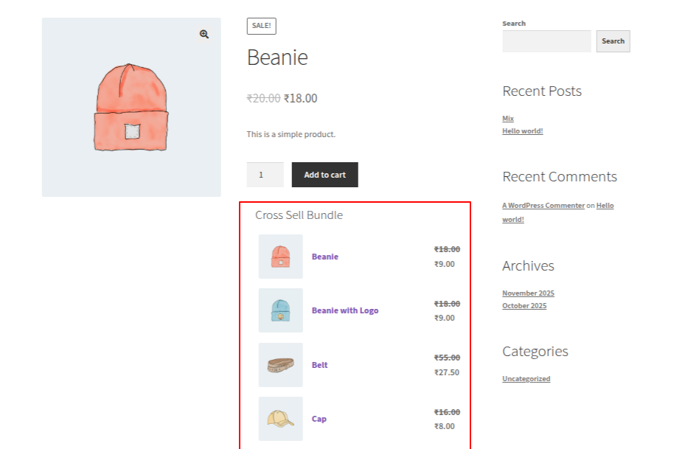Viewport: 685px width, 449px height.
Task: Click into the sidebar search text box
Action: coord(546,41)
